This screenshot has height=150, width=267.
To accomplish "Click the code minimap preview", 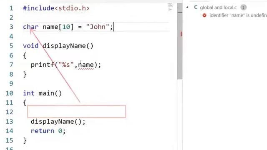I will pyautogui.click(x=170, y=7).
